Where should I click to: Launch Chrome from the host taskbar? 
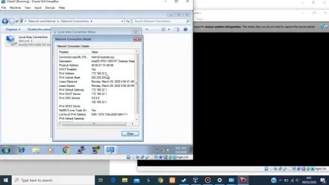(160, 180)
